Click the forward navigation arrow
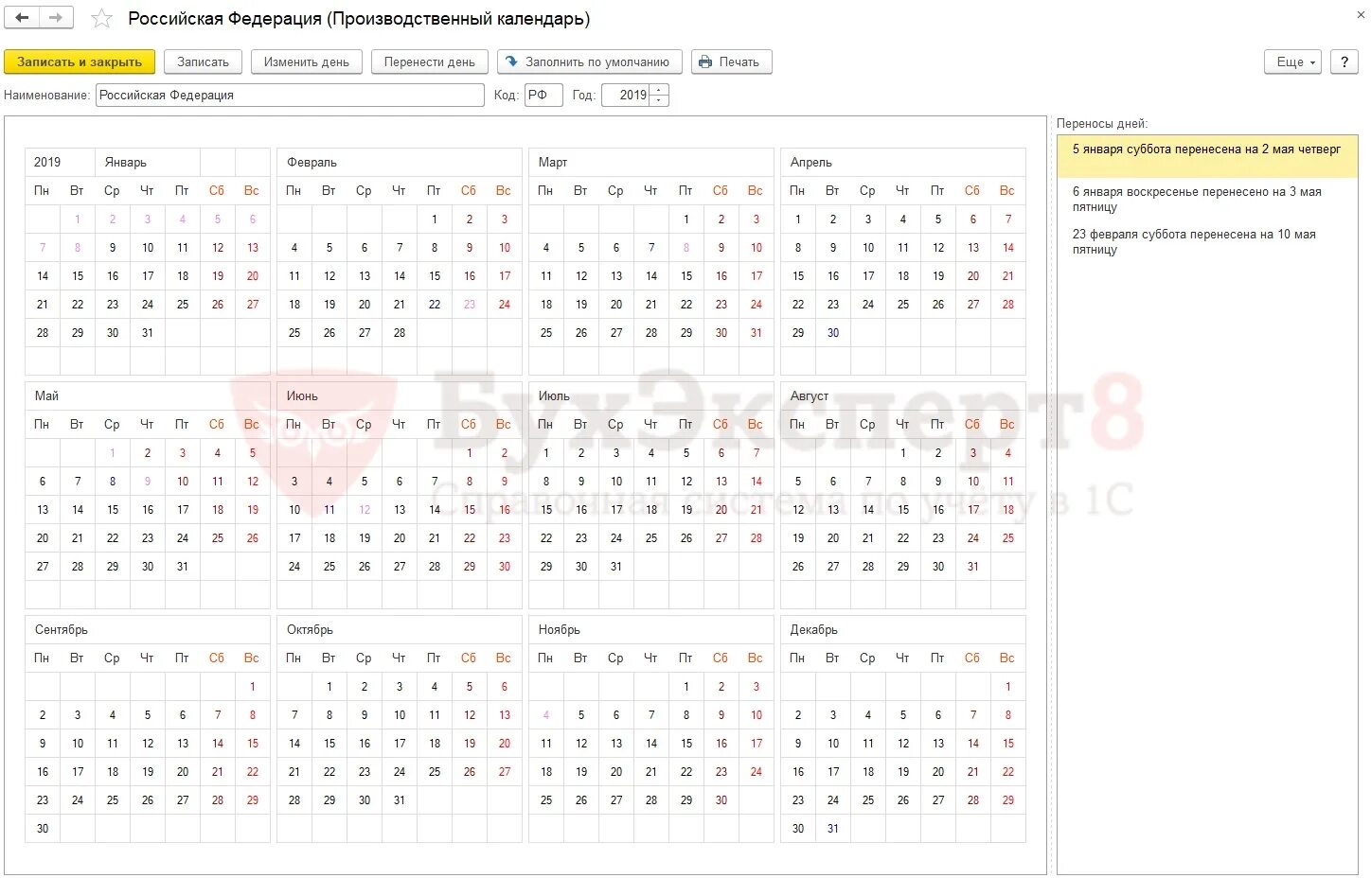 click(56, 18)
